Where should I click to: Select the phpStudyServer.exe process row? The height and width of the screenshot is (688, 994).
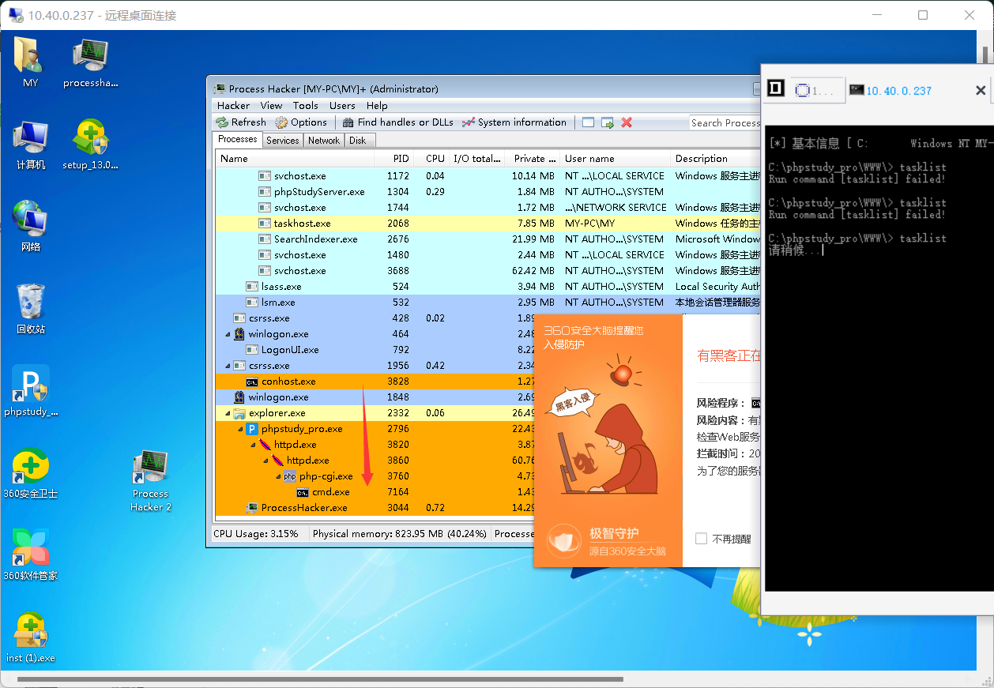click(488, 192)
